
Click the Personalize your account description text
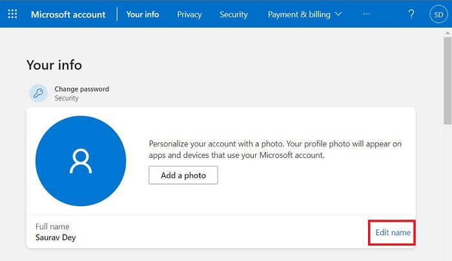[x=275, y=150]
